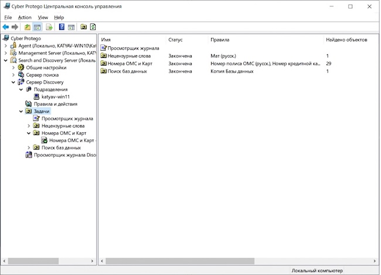
Task: Toggle the Show/Hide Action Pane toolbar icon
Action: tap(71, 27)
